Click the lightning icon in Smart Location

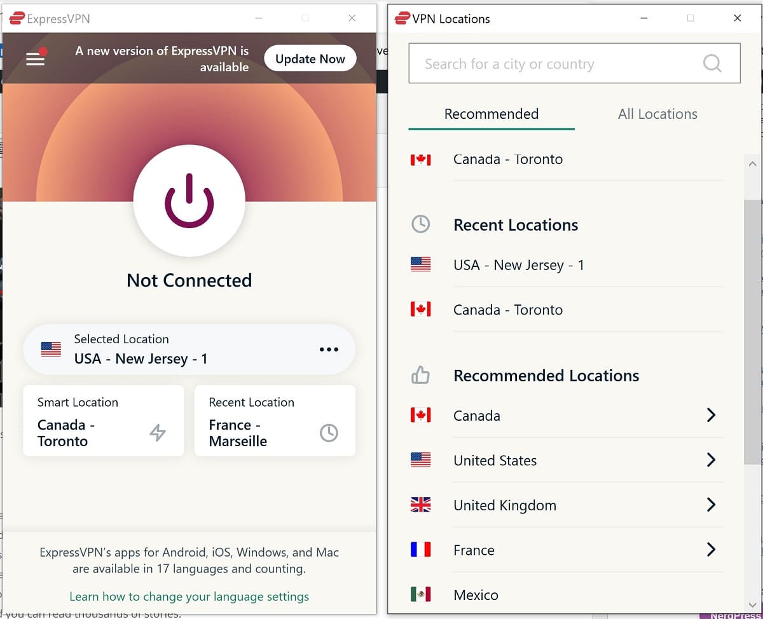click(157, 433)
